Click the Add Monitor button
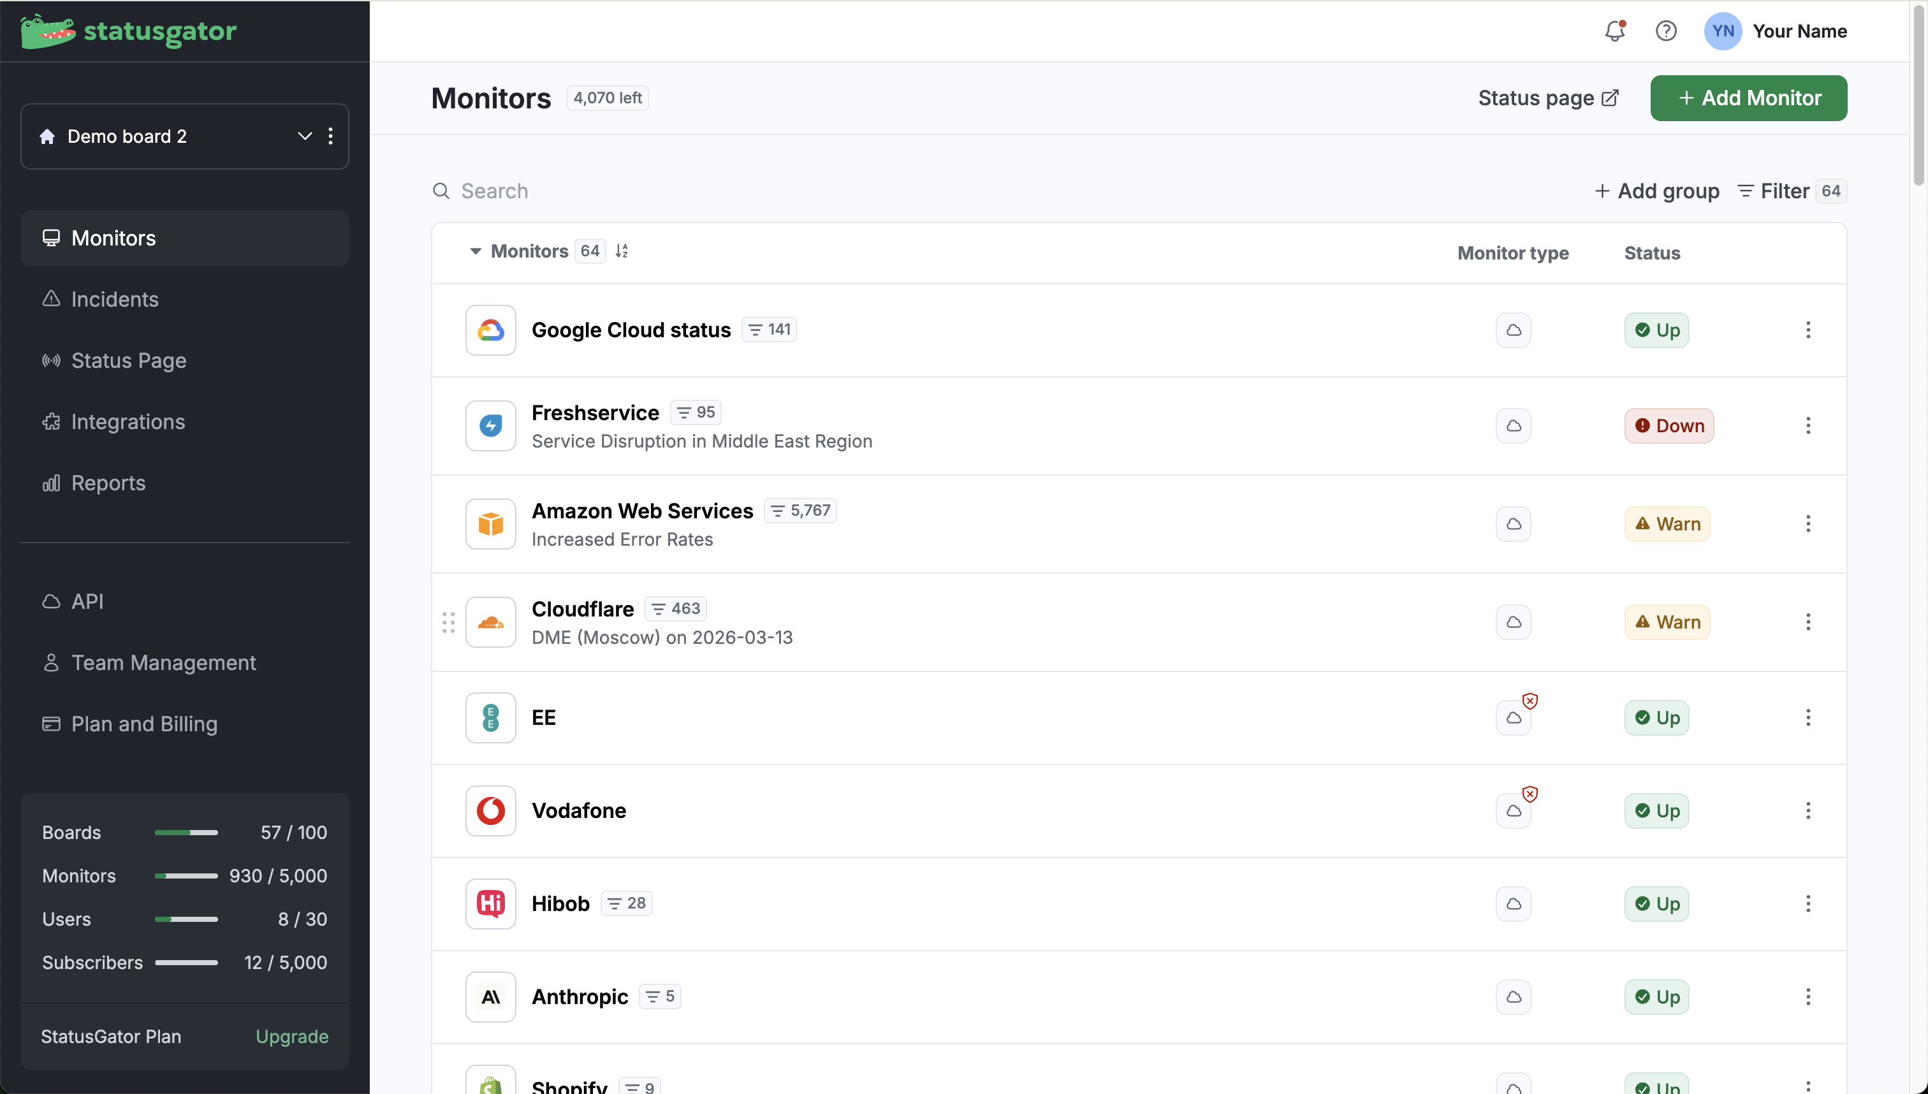 1748,98
